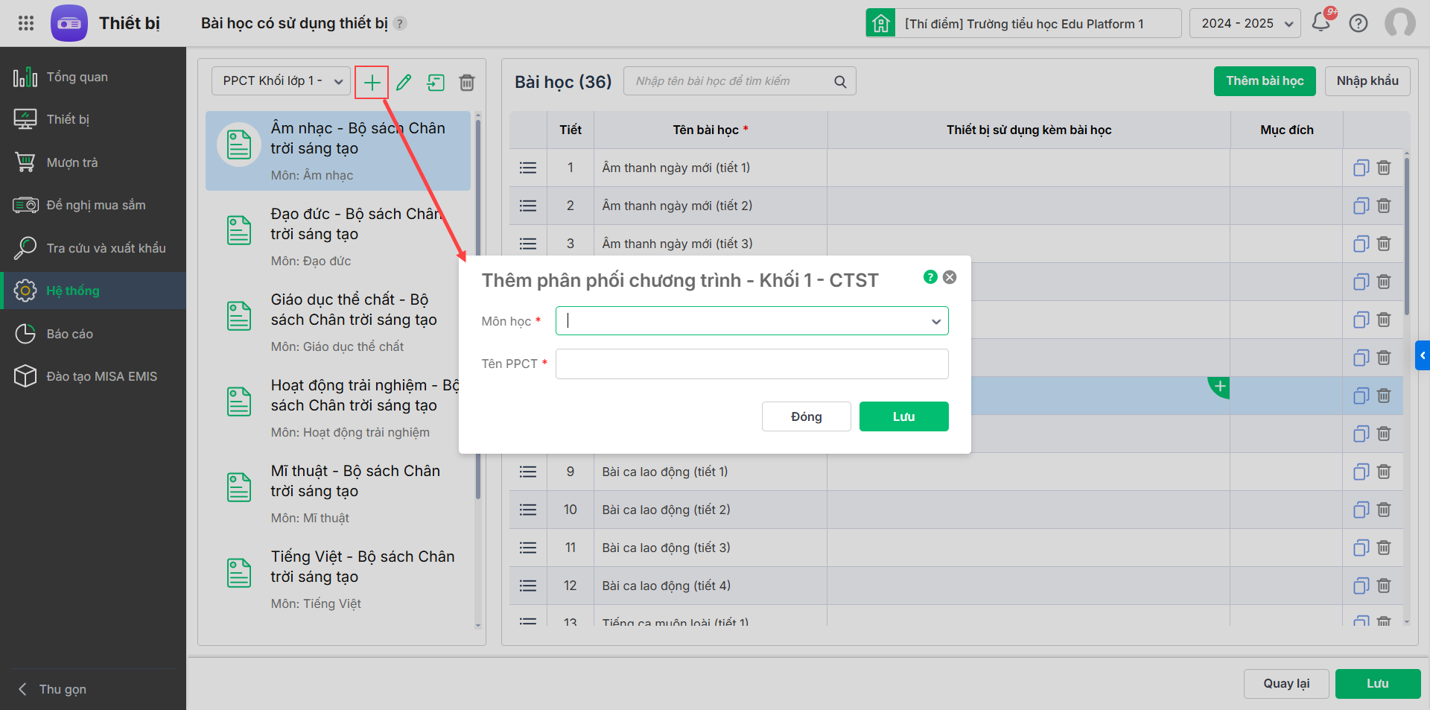Click the pencil edit PPCT icon
Screen dimensions: 1430x710
404,82
